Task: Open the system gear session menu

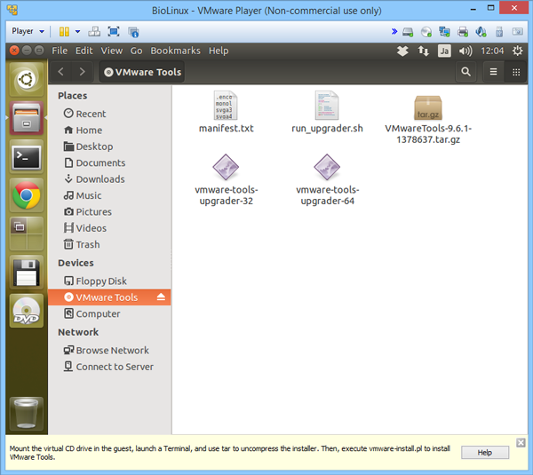Action: (517, 51)
